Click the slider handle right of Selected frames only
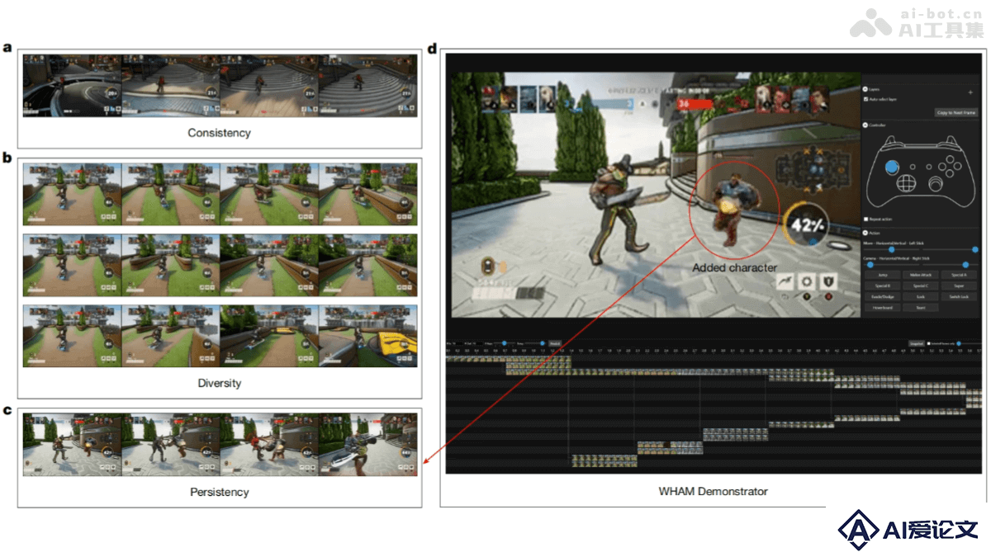The height and width of the screenshot is (557, 991). pyautogui.click(x=959, y=343)
